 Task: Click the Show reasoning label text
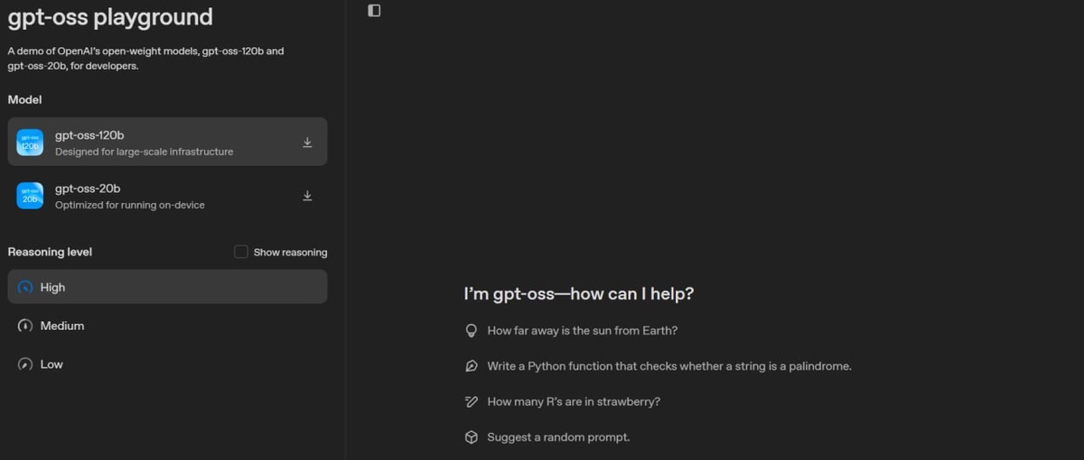[291, 253]
